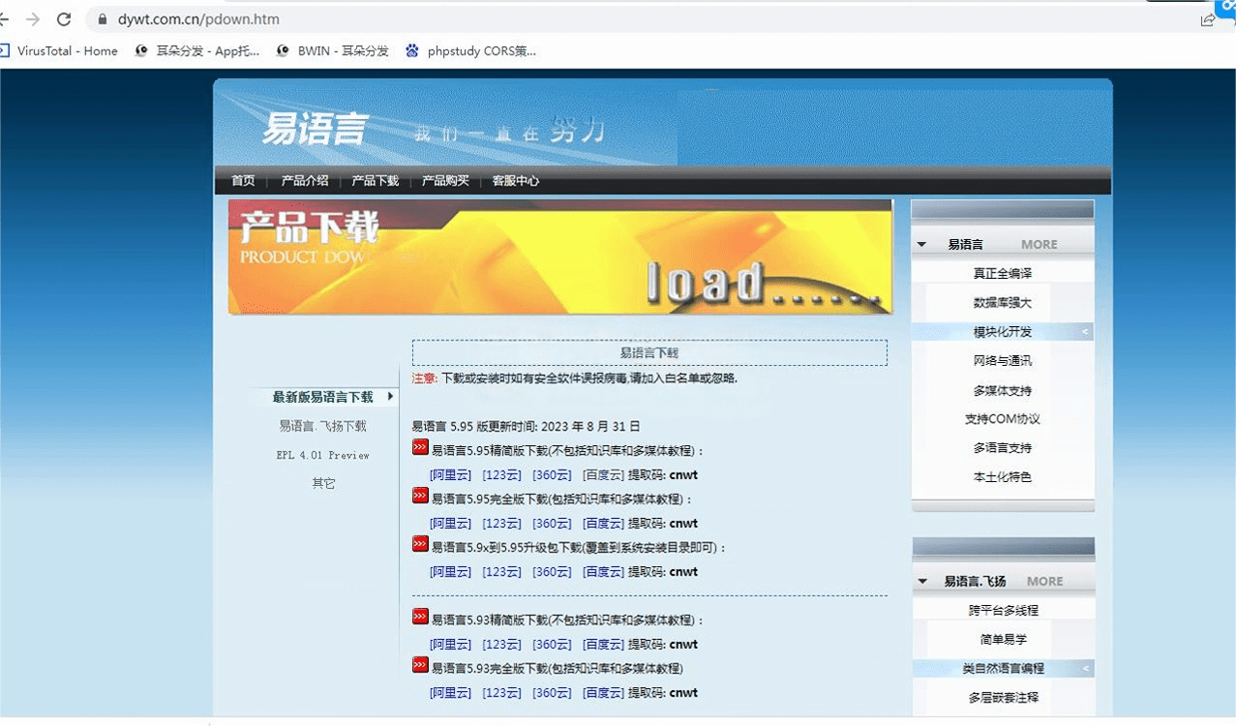Click 百度云 link for 5.95精简版
Screen dimensions: 1236x726
pyautogui.click(x=603, y=475)
